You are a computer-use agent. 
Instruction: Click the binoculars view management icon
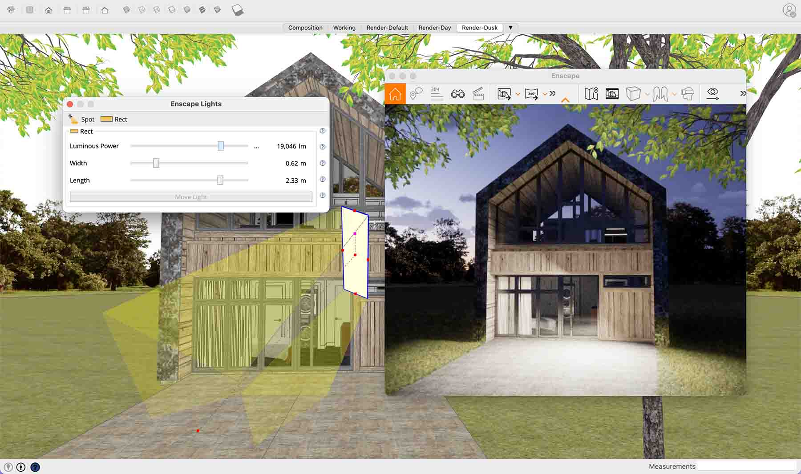[458, 93]
